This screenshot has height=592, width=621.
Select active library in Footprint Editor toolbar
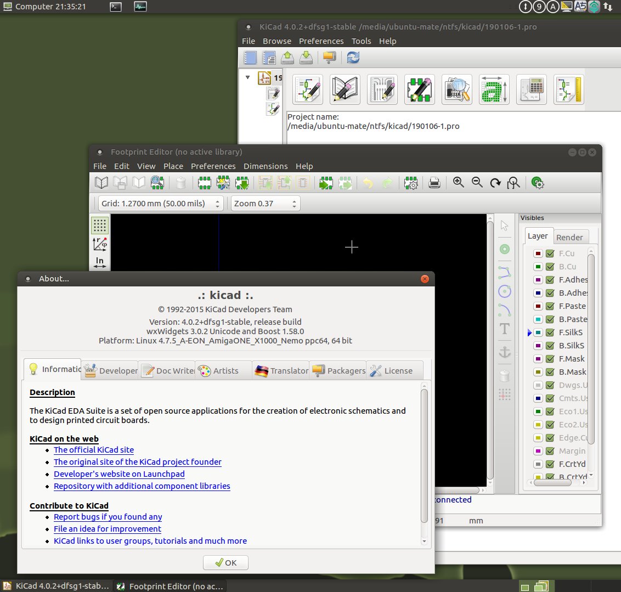[101, 183]
